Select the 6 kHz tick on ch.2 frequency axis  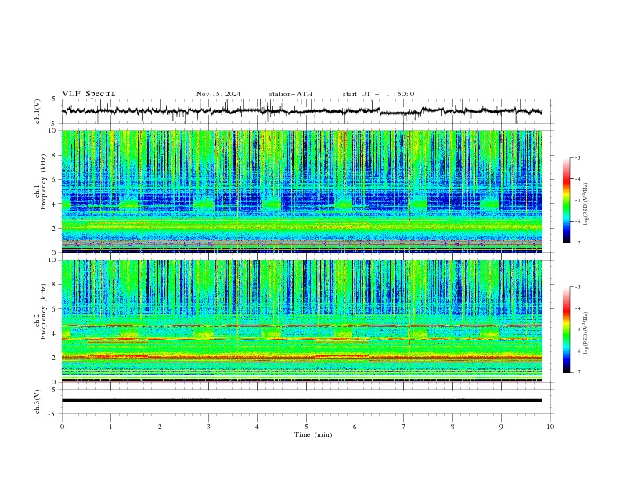(x=56, y=309)
